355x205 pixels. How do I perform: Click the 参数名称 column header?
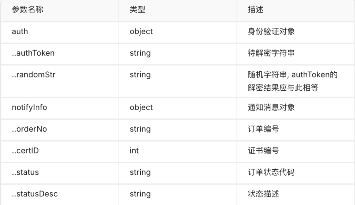point(28,10)
